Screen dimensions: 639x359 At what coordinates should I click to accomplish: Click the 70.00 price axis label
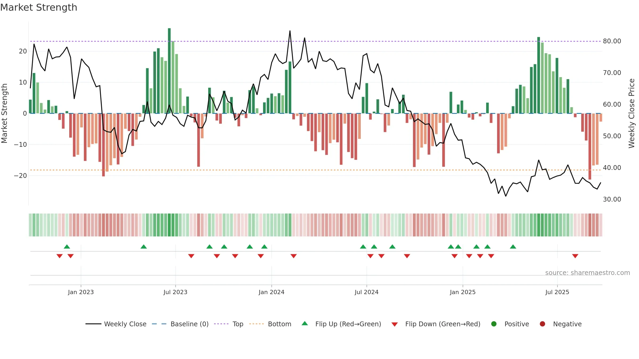point(612,73)
